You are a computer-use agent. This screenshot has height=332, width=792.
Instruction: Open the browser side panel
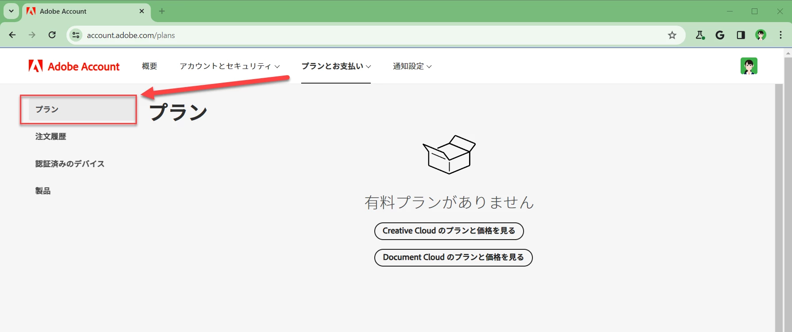point(741,35)
